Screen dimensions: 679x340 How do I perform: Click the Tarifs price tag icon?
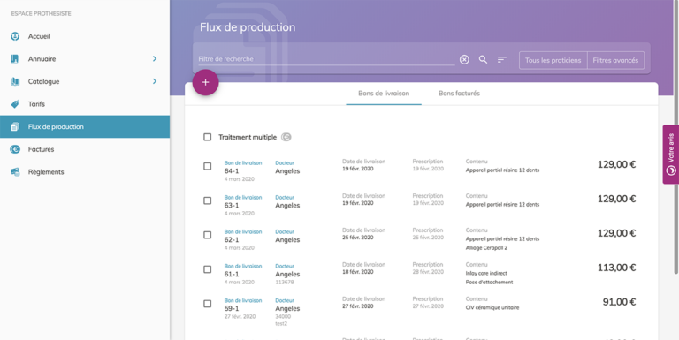pos(15,104)
